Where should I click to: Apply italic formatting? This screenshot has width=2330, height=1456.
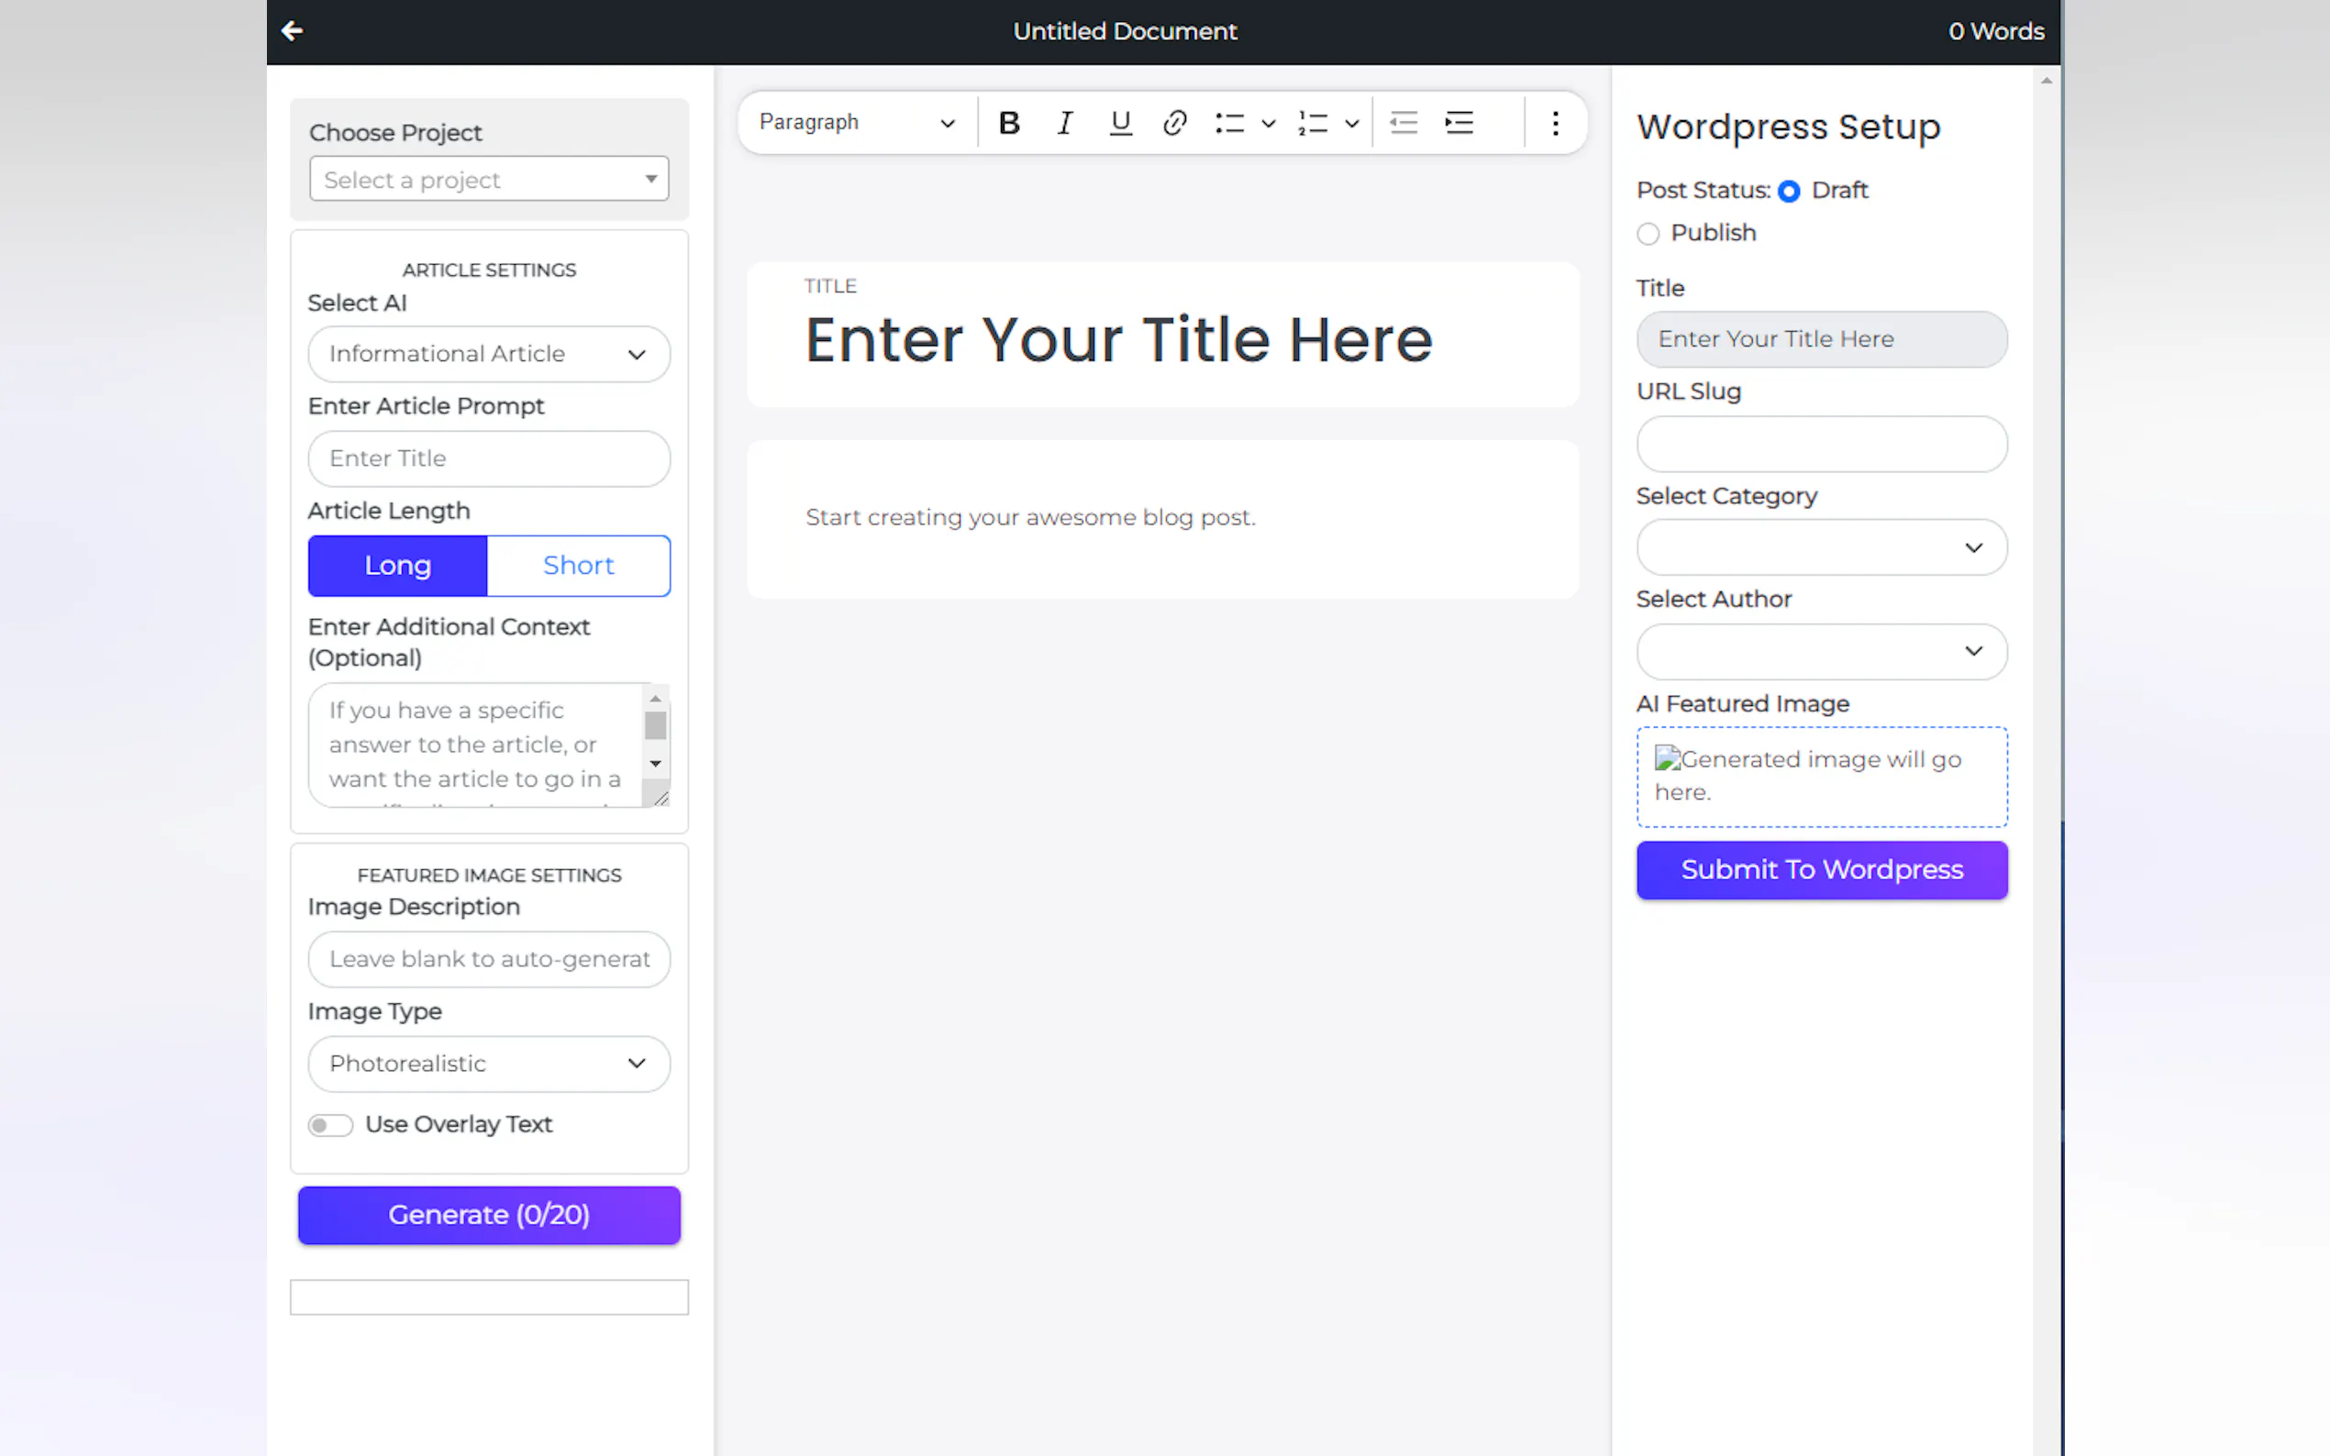pyautogui.click(x=1064, y=123)
